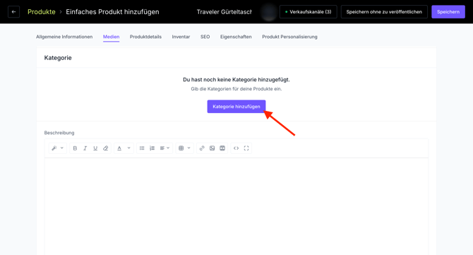Click the back arrow button

[x=13, y=12]
